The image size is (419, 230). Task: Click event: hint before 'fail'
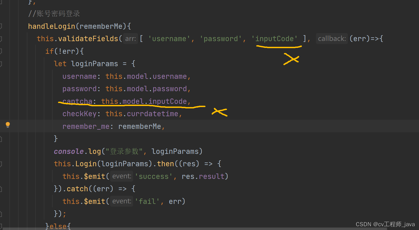[122, 201]
